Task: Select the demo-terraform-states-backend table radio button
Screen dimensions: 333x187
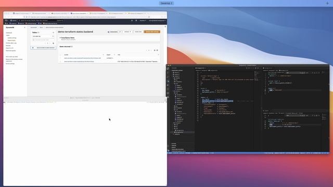Action: coord(33,48)
